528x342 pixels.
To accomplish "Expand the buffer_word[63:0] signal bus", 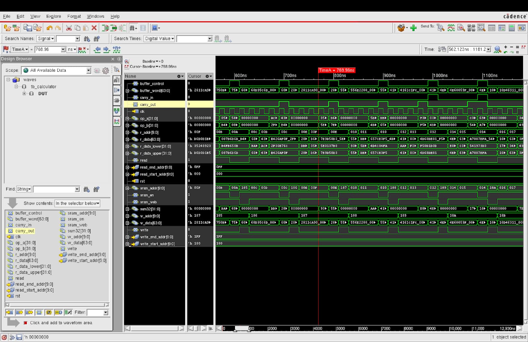I will (127, 91).
